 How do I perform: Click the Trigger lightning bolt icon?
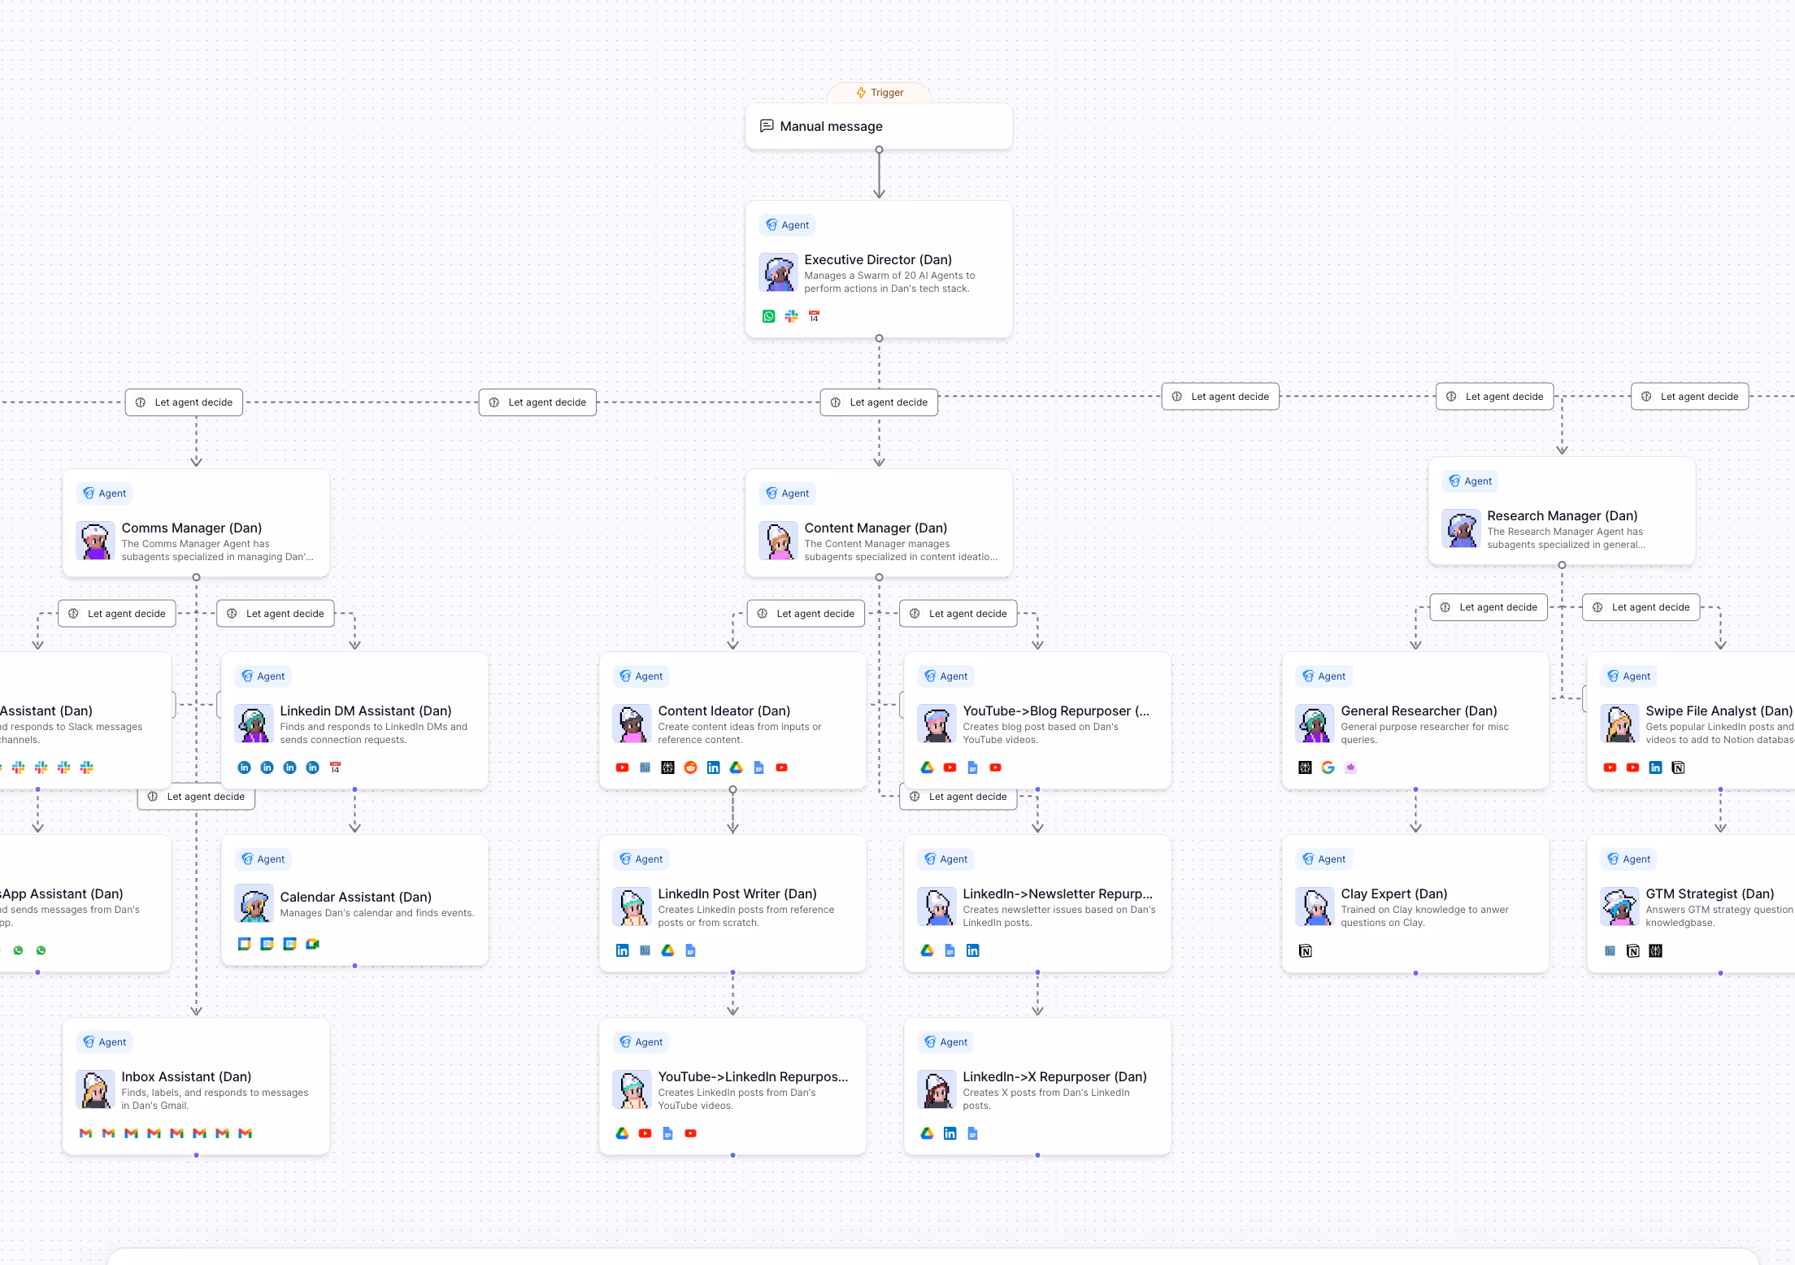click(x=861, y=93)
